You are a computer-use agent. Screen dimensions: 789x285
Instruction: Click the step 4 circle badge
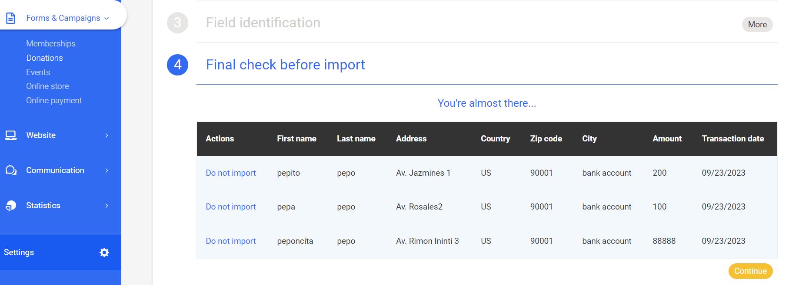click(x=177, y=65)
